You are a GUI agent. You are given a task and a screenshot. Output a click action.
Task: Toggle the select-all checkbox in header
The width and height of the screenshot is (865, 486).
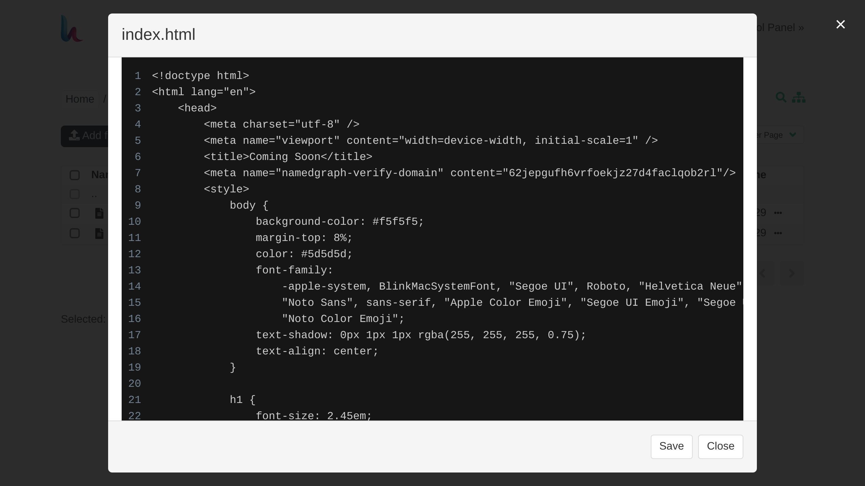click(x=75, y=175)
